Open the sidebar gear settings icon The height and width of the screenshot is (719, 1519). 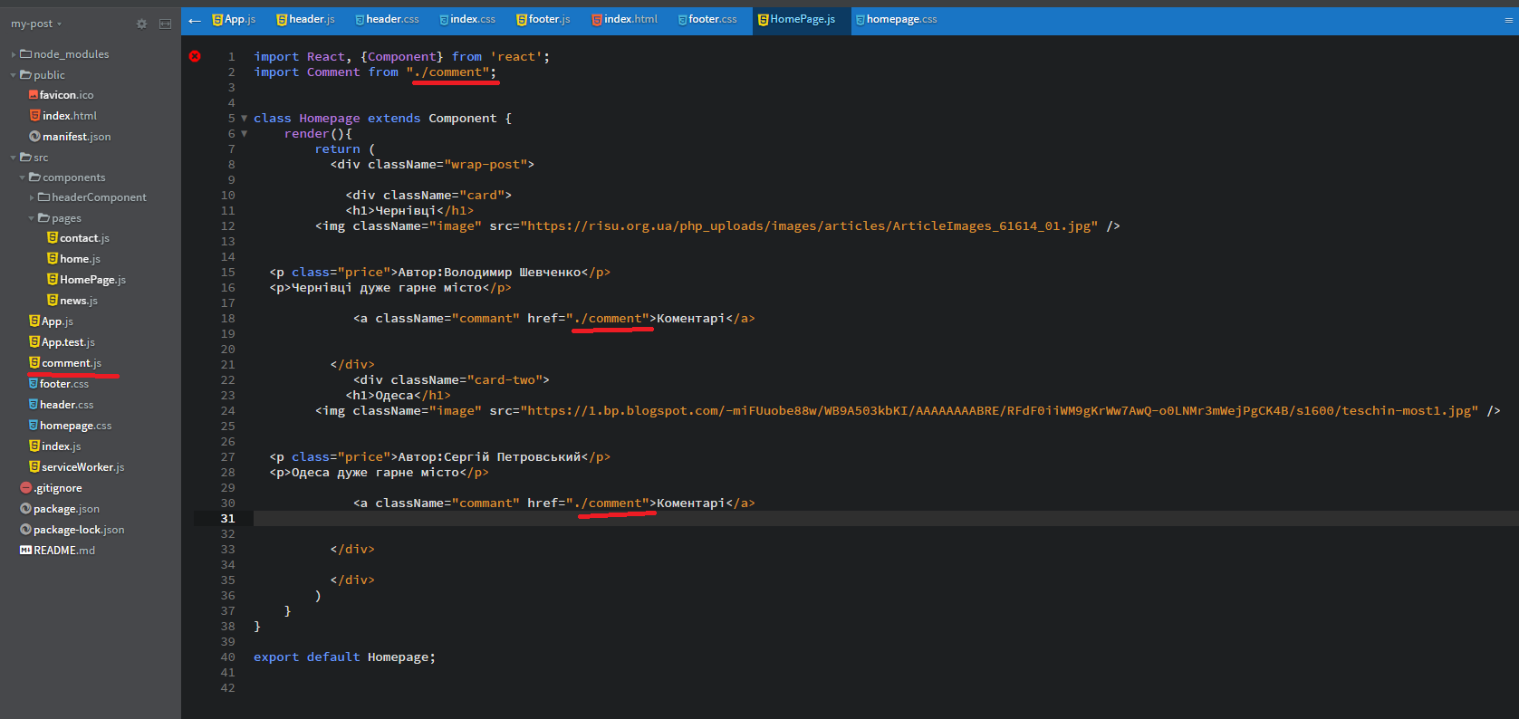141,24
